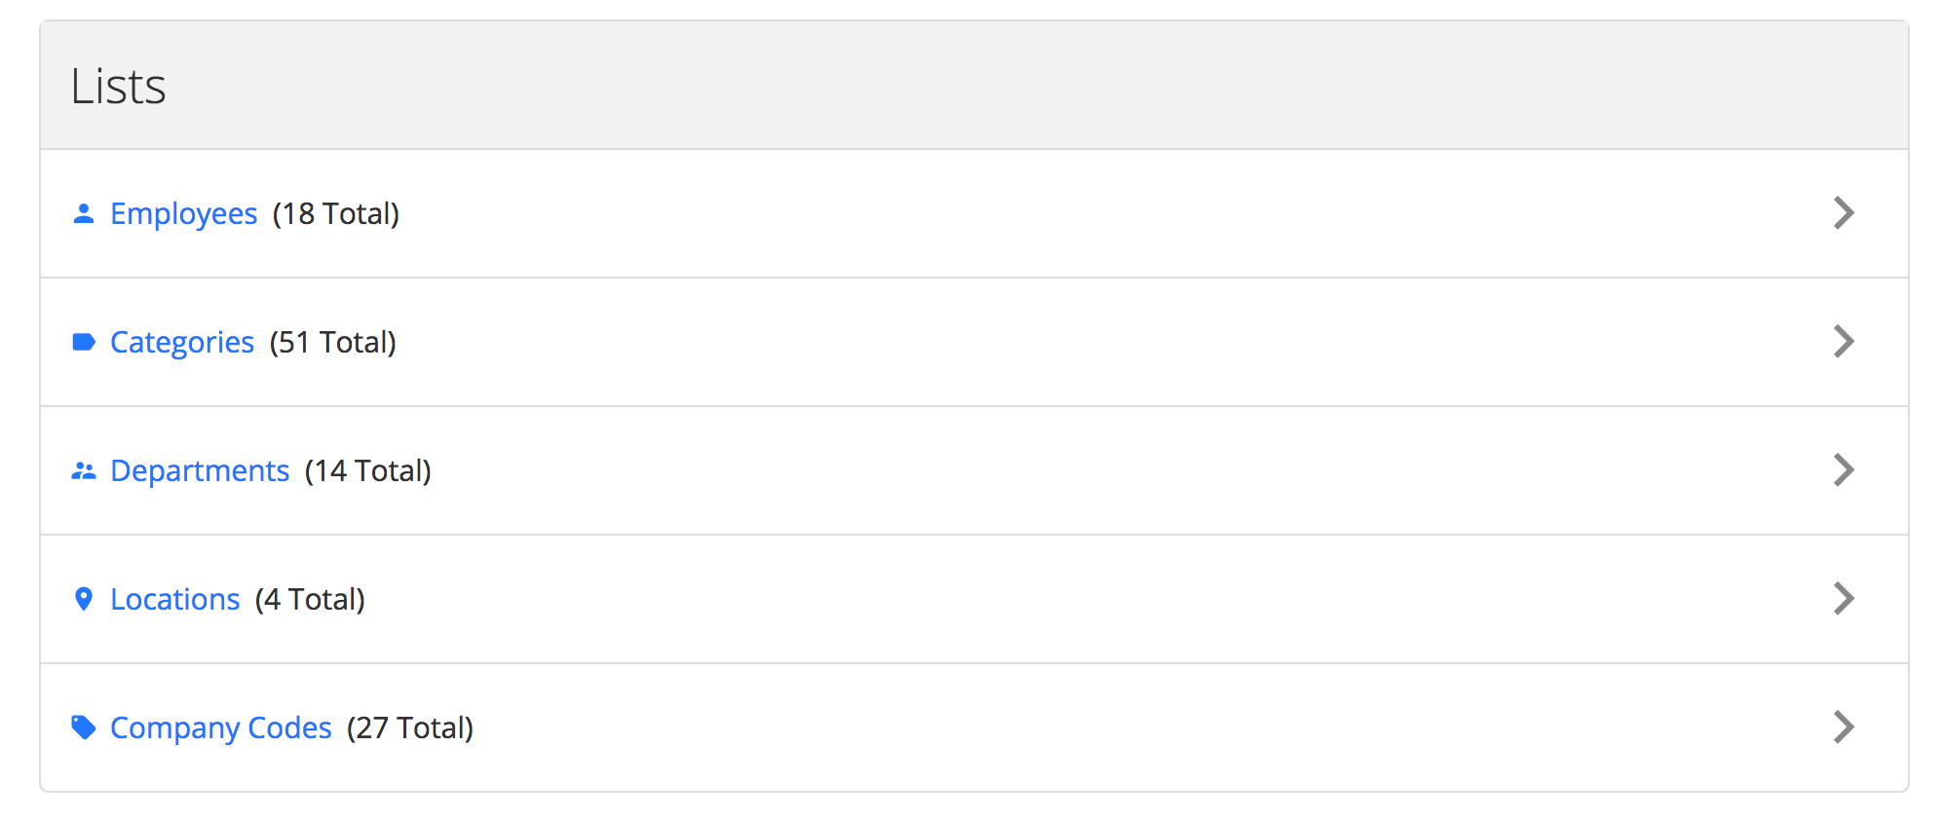This screenshot has width=1939, height=820.
Task: Click the Locations row chevron arrow
Action: point(1843,599)
